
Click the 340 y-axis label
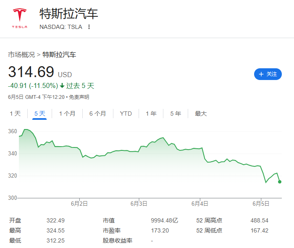[x=13, y=154]
